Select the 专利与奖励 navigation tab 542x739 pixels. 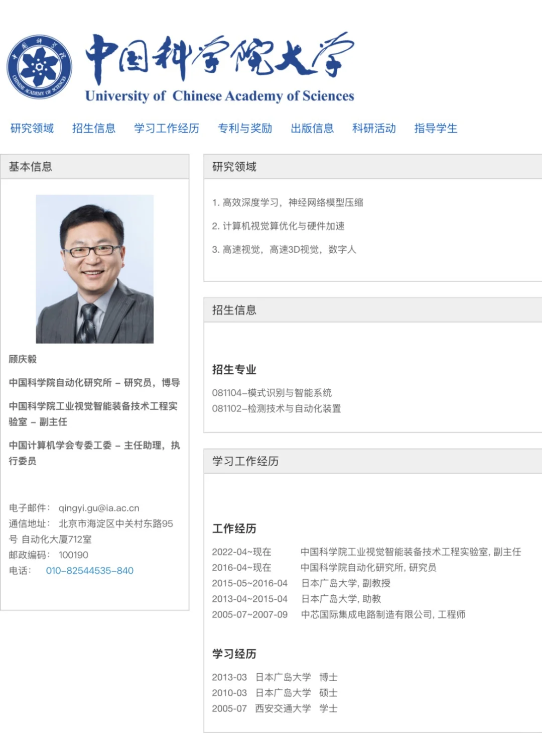tap(245, 128)
